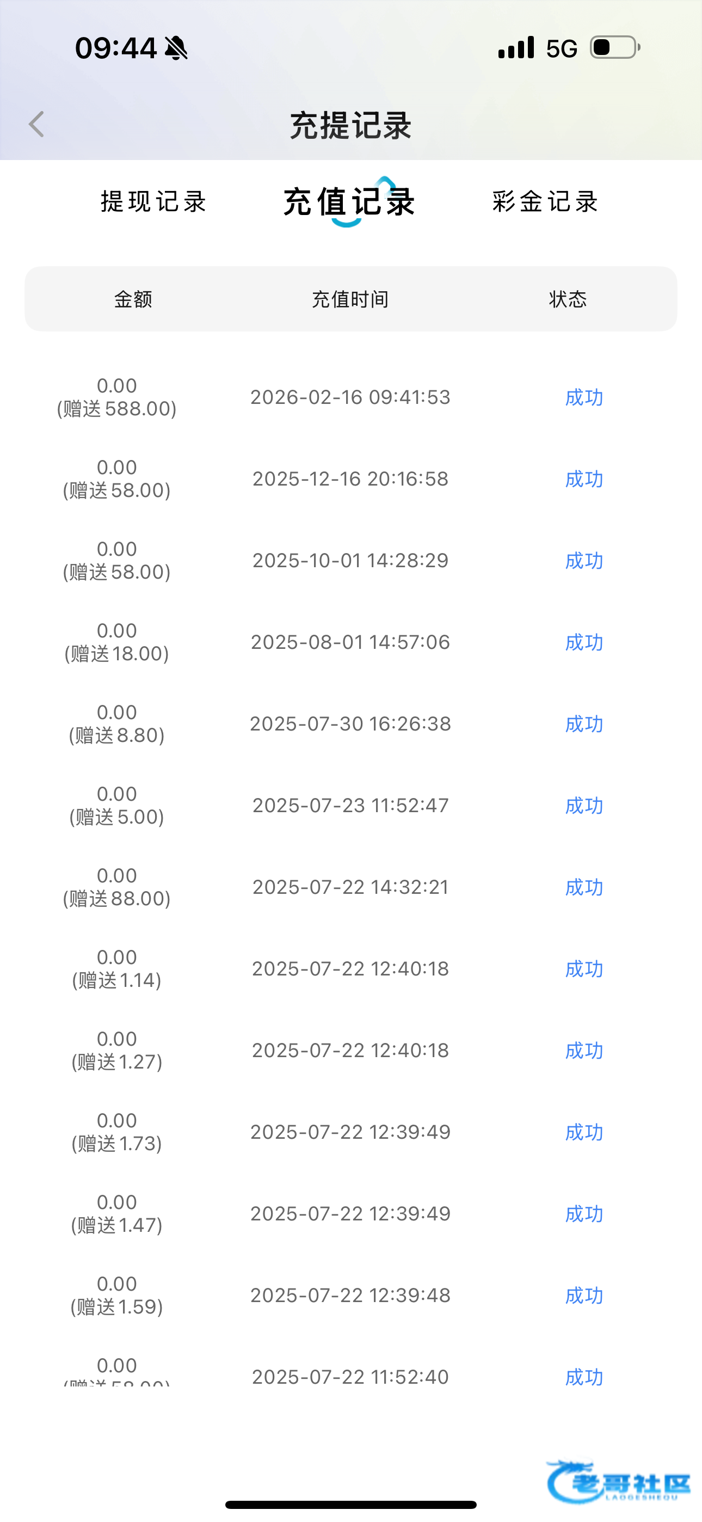Tap 成功 status for 2025-08-01 record
The width and height of the screenshot is (702, 1522).
[584, 642]
